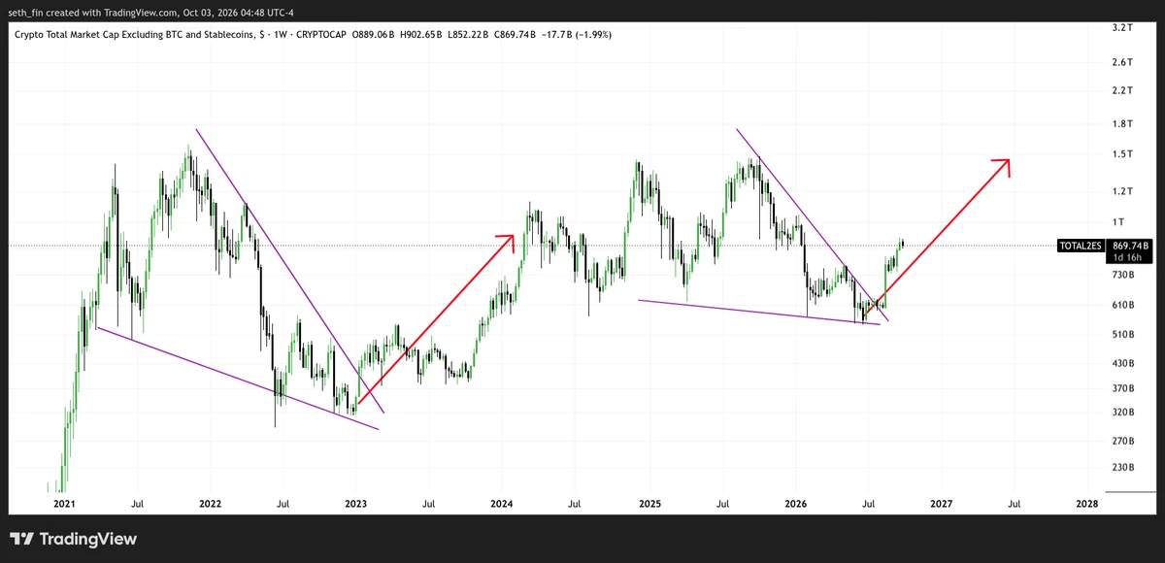Click the 2.2T price axis label
Image resolution: width=1165 pixels, height=563 pixels.
(1122, 90)
